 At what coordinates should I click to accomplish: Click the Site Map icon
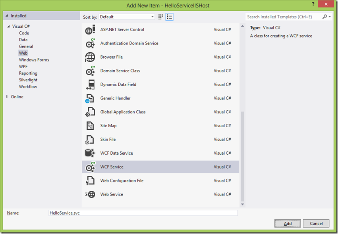coord(90,126)
